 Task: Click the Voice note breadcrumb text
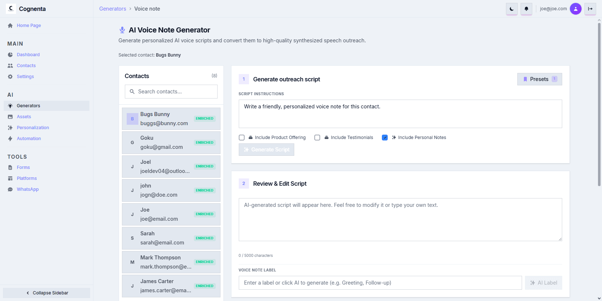point(147,9)
